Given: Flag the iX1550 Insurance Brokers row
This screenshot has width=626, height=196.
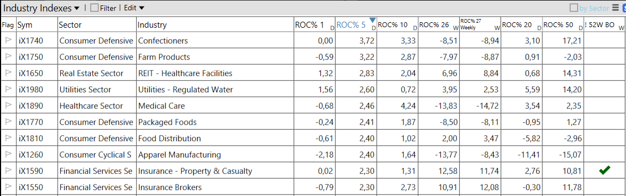Looking at the screenshot, I should (8, 187).
